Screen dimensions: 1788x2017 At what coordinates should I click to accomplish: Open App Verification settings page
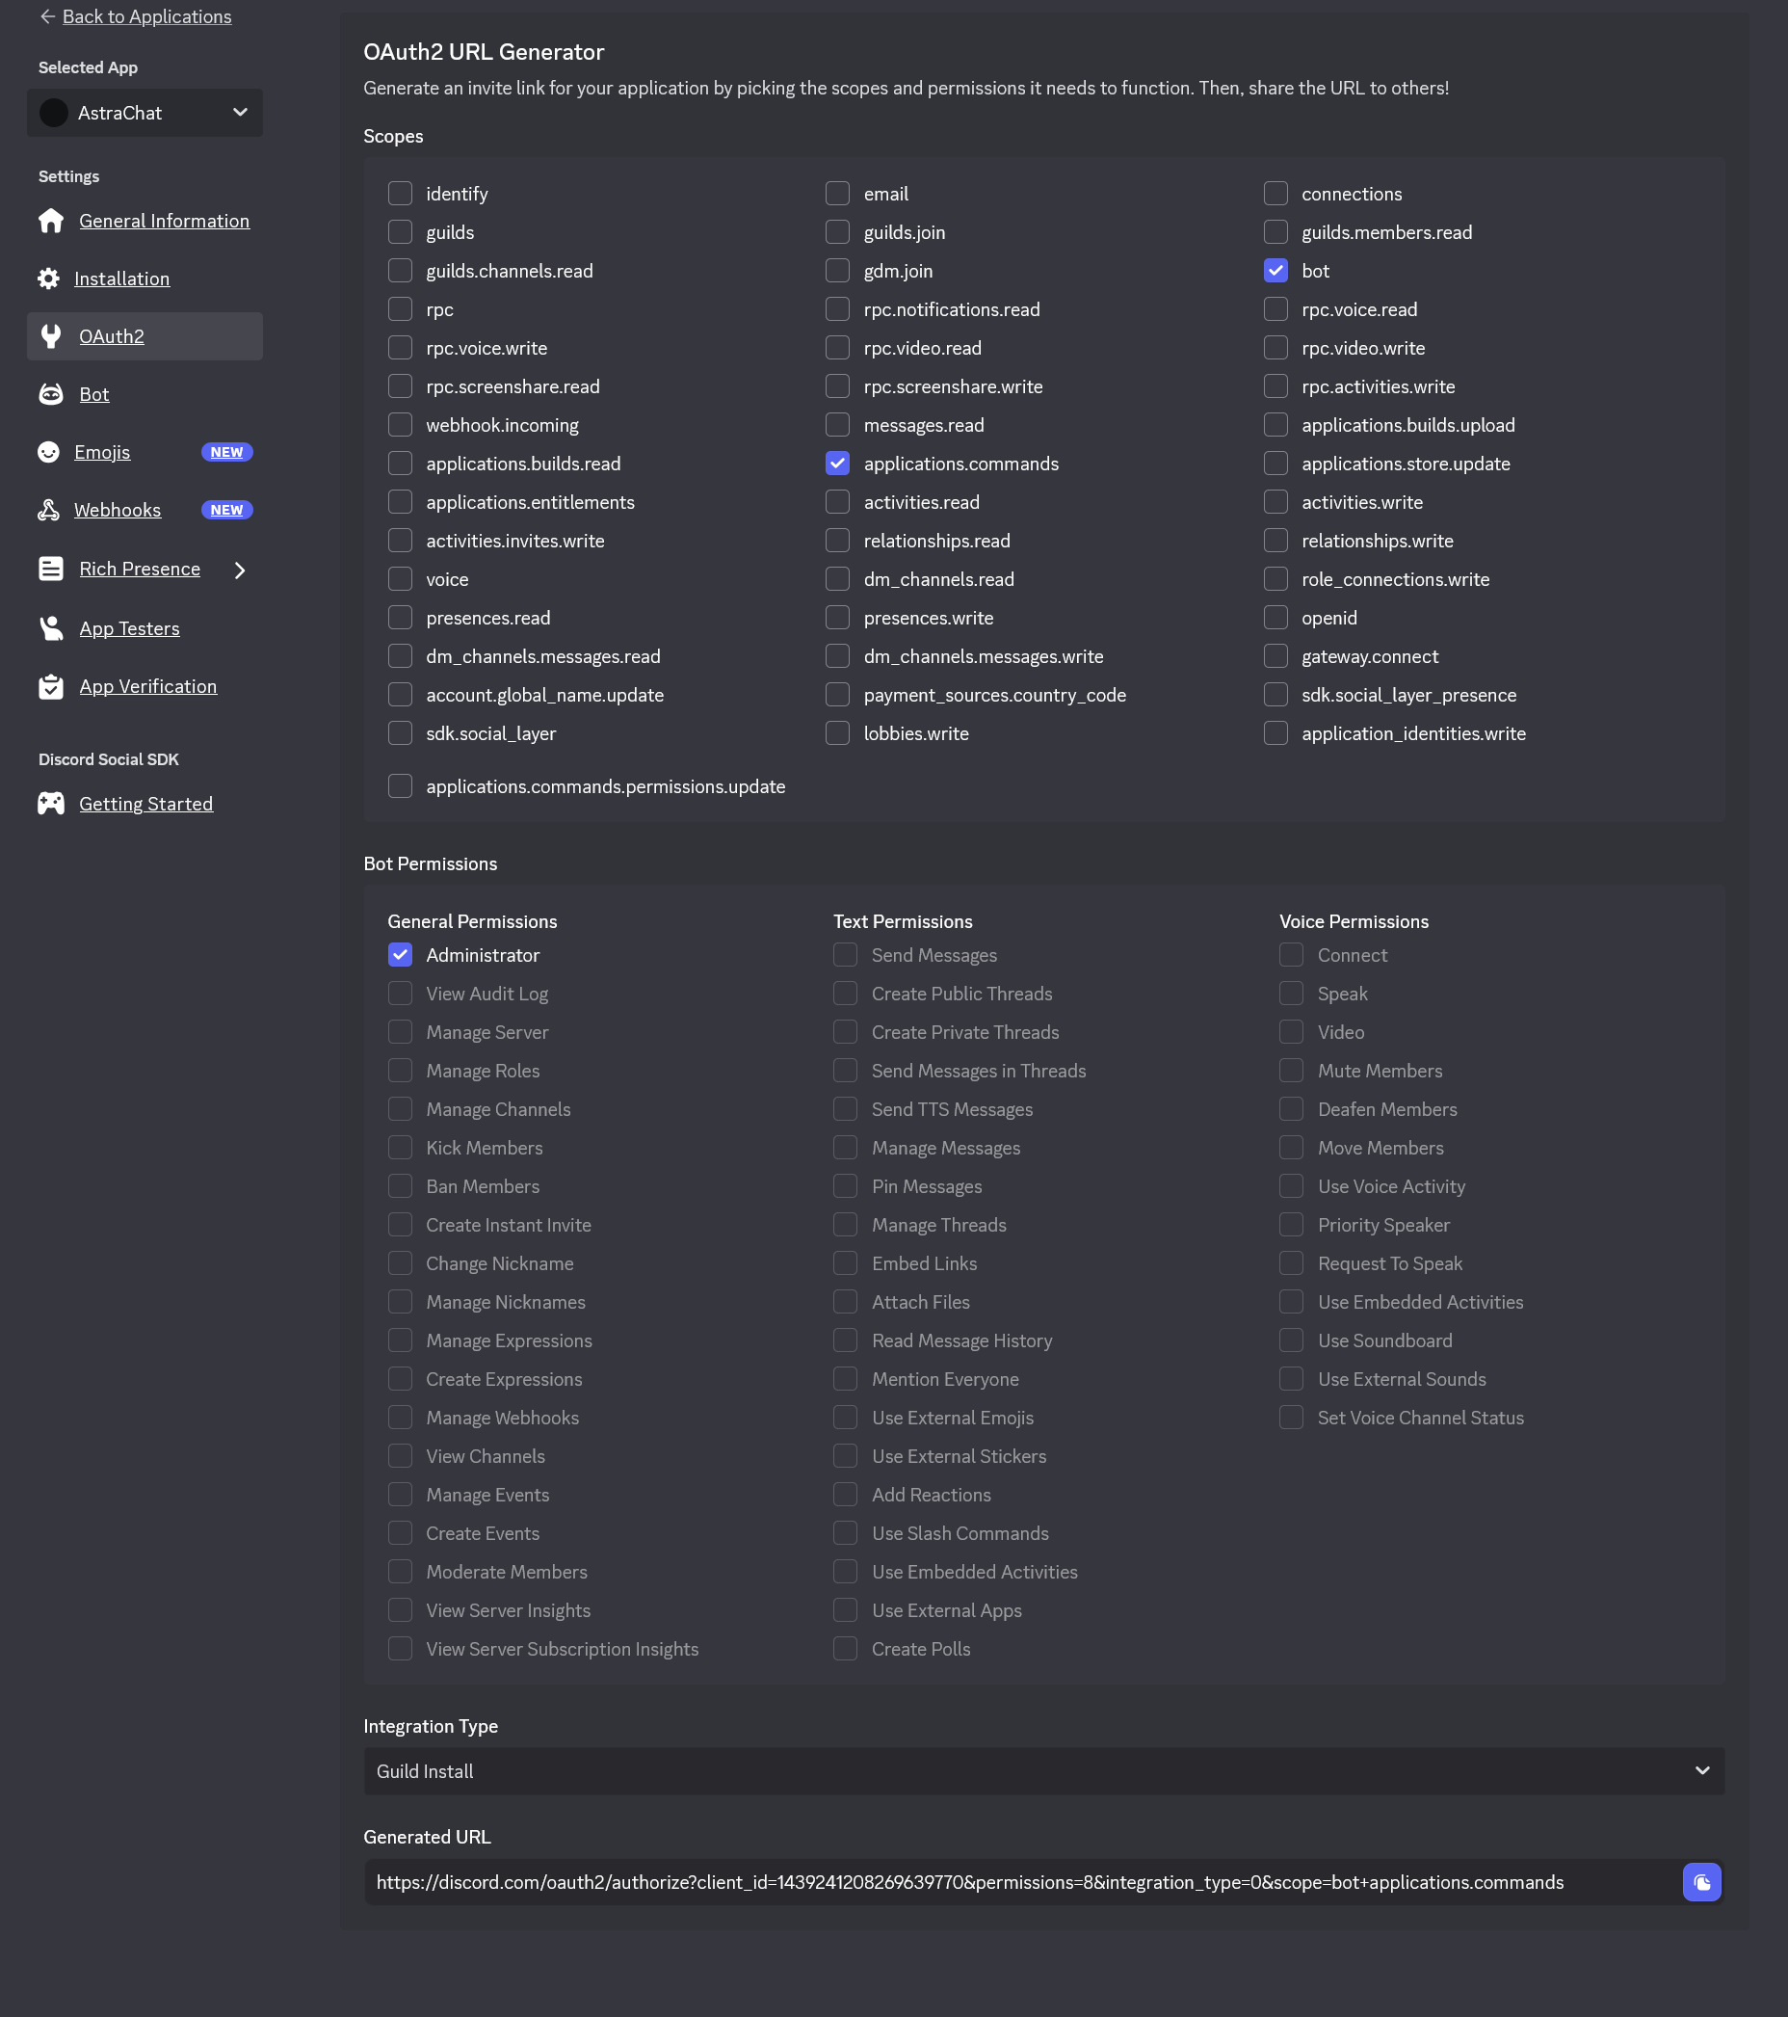click(x=148, y=687)
